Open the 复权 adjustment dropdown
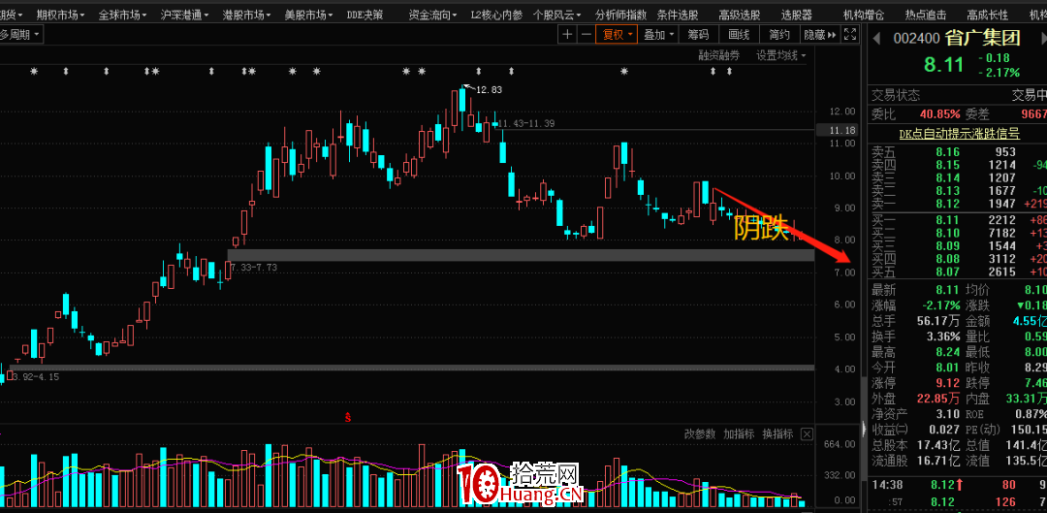Image resolution: width=1047 pixels, height=513 pixels. [617, 35]
